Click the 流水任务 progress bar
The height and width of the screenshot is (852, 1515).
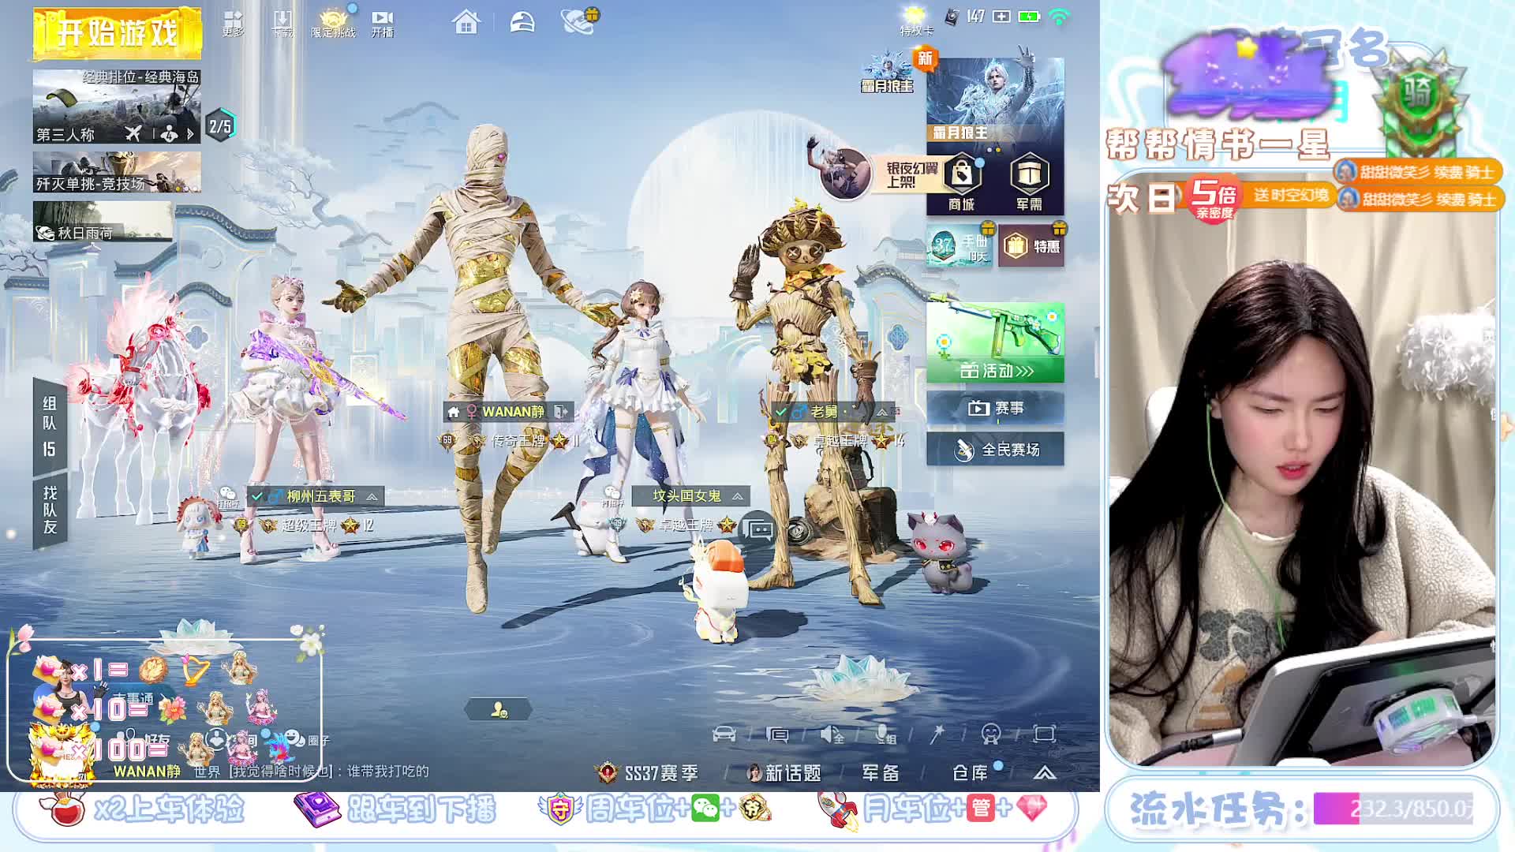point(1393,809)
